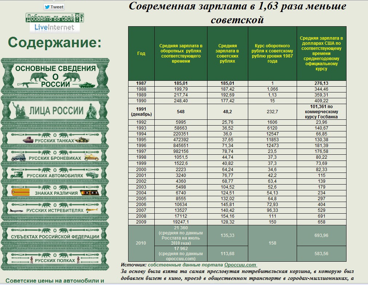
Task: Click the 344,46 dollar salary cell
Action: tap(321, 89)
